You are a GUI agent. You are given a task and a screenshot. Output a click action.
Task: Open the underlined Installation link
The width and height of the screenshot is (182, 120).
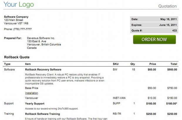(x=32, y=93)
